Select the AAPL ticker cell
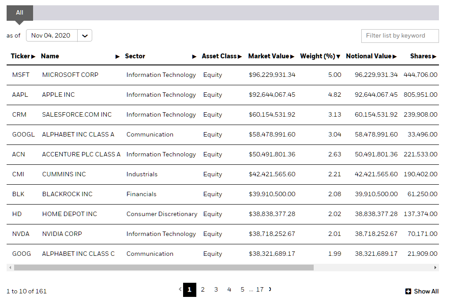450x300 pixels. 20,95
